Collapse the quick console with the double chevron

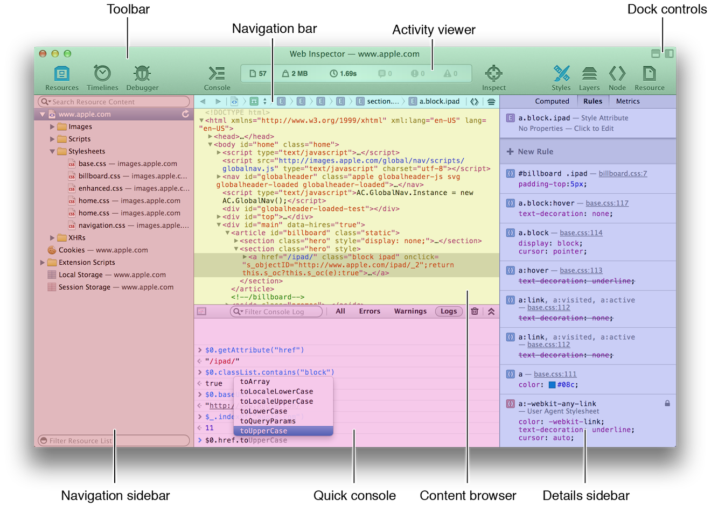[x=491, y=311]
